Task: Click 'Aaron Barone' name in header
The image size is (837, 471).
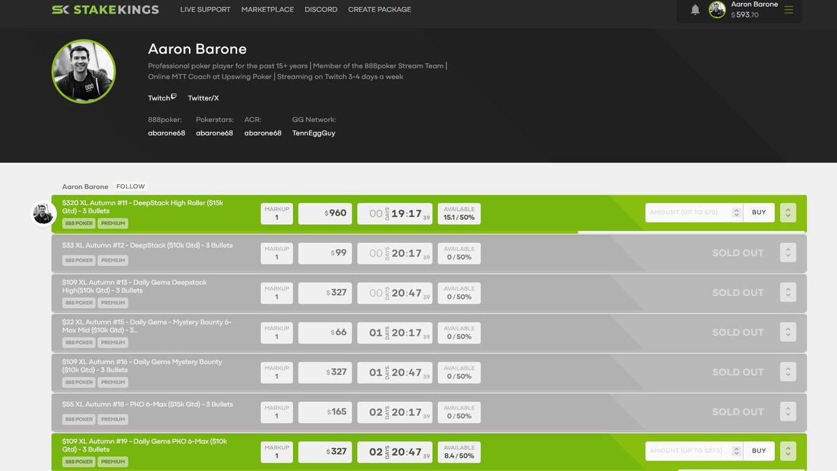Action: tap(754, 4)
